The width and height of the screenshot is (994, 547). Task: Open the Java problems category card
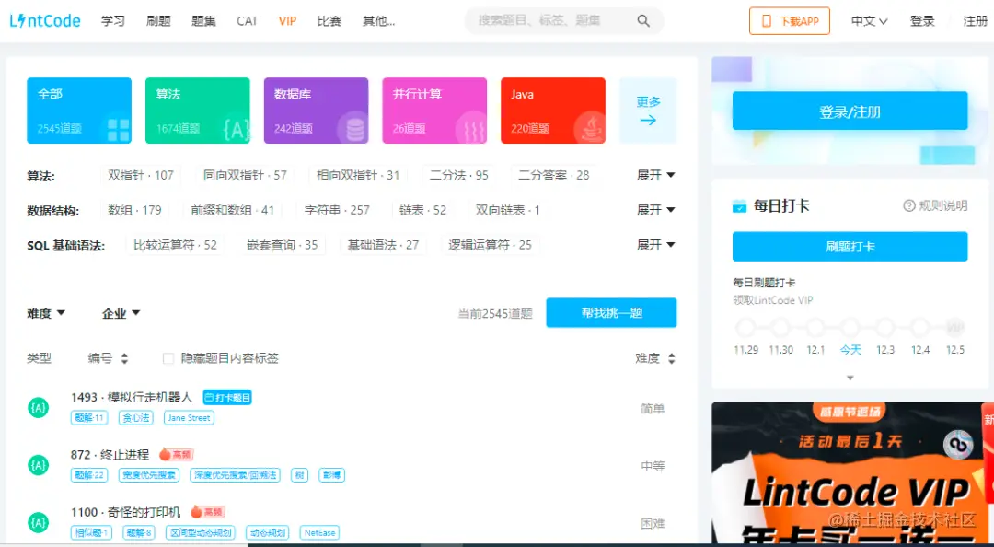tap(552, 111)
